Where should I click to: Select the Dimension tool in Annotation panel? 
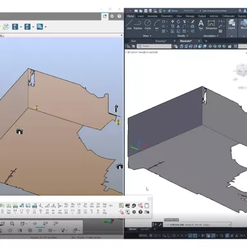[212, 24]
